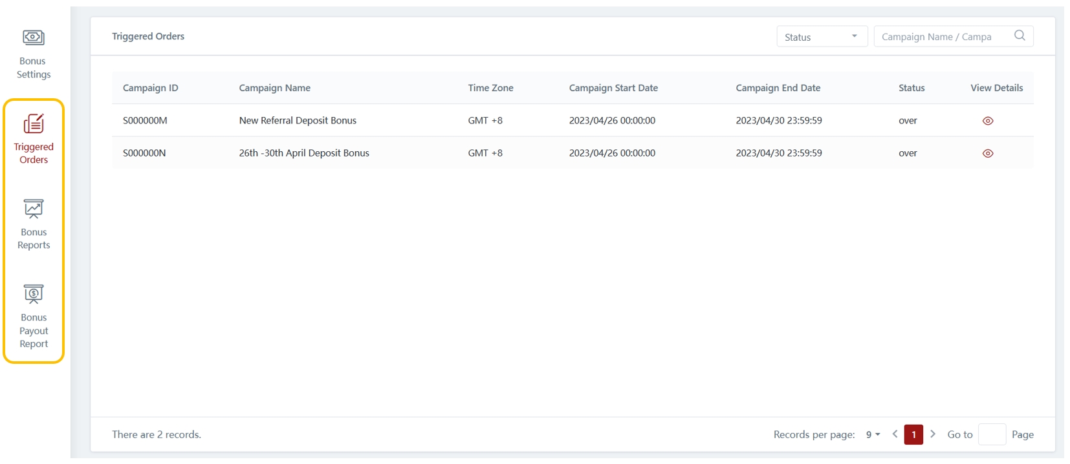
Task: Click the Campaign Name search field
Action: tap(941, 37)
